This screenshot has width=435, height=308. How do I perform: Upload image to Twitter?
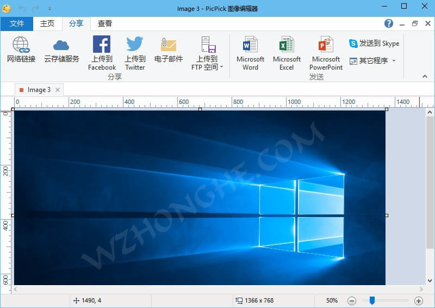point(135,53)
